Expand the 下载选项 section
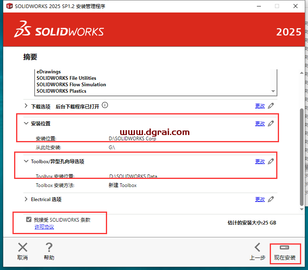308x270 pixels. [x=26, y=106]
